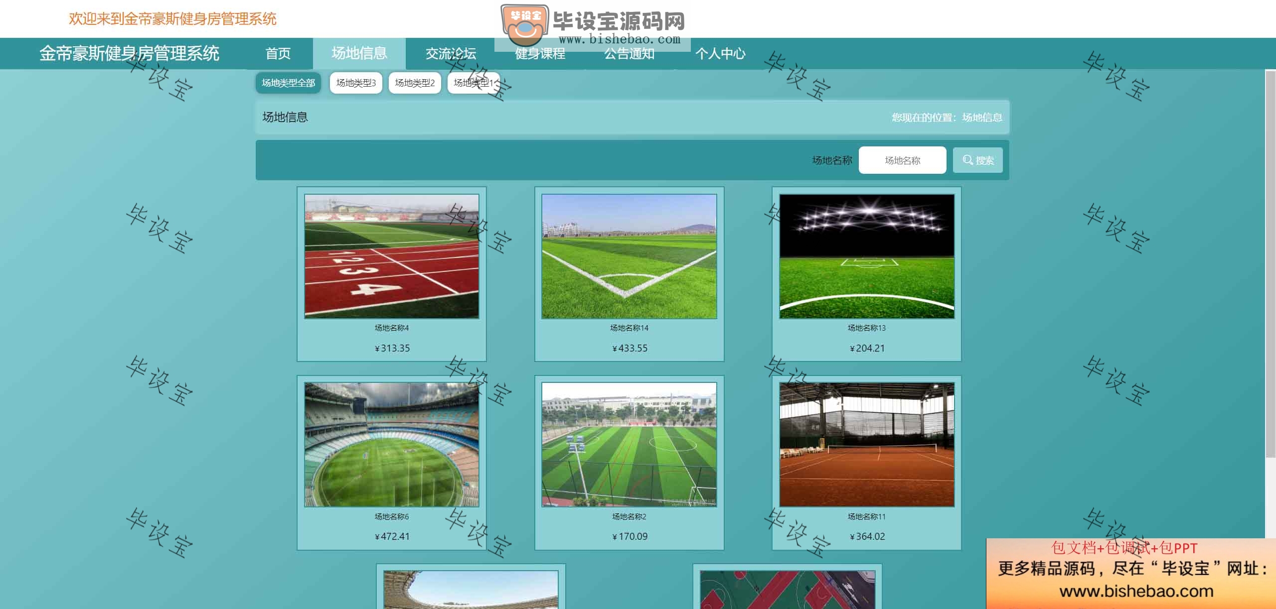Open the 场地名称6 stadium thumbnail
1276x609 pixels.
point(392,445)
